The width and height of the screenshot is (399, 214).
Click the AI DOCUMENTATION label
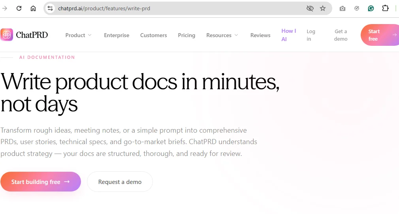47,57
